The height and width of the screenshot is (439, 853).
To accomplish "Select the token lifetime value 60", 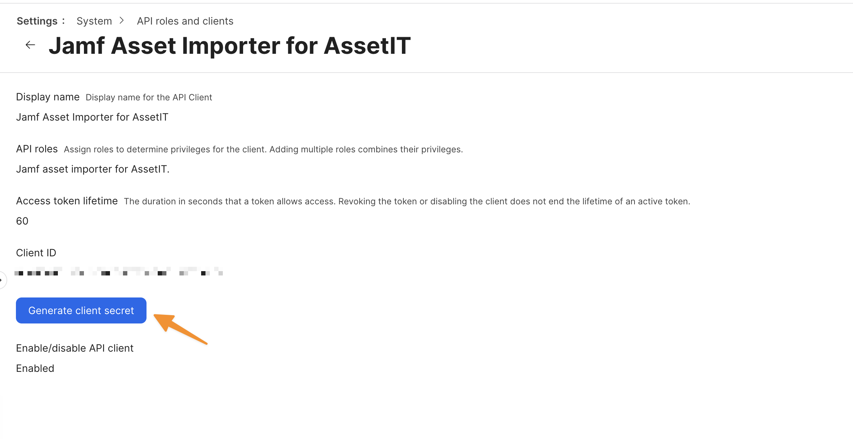I will [22, 221].
